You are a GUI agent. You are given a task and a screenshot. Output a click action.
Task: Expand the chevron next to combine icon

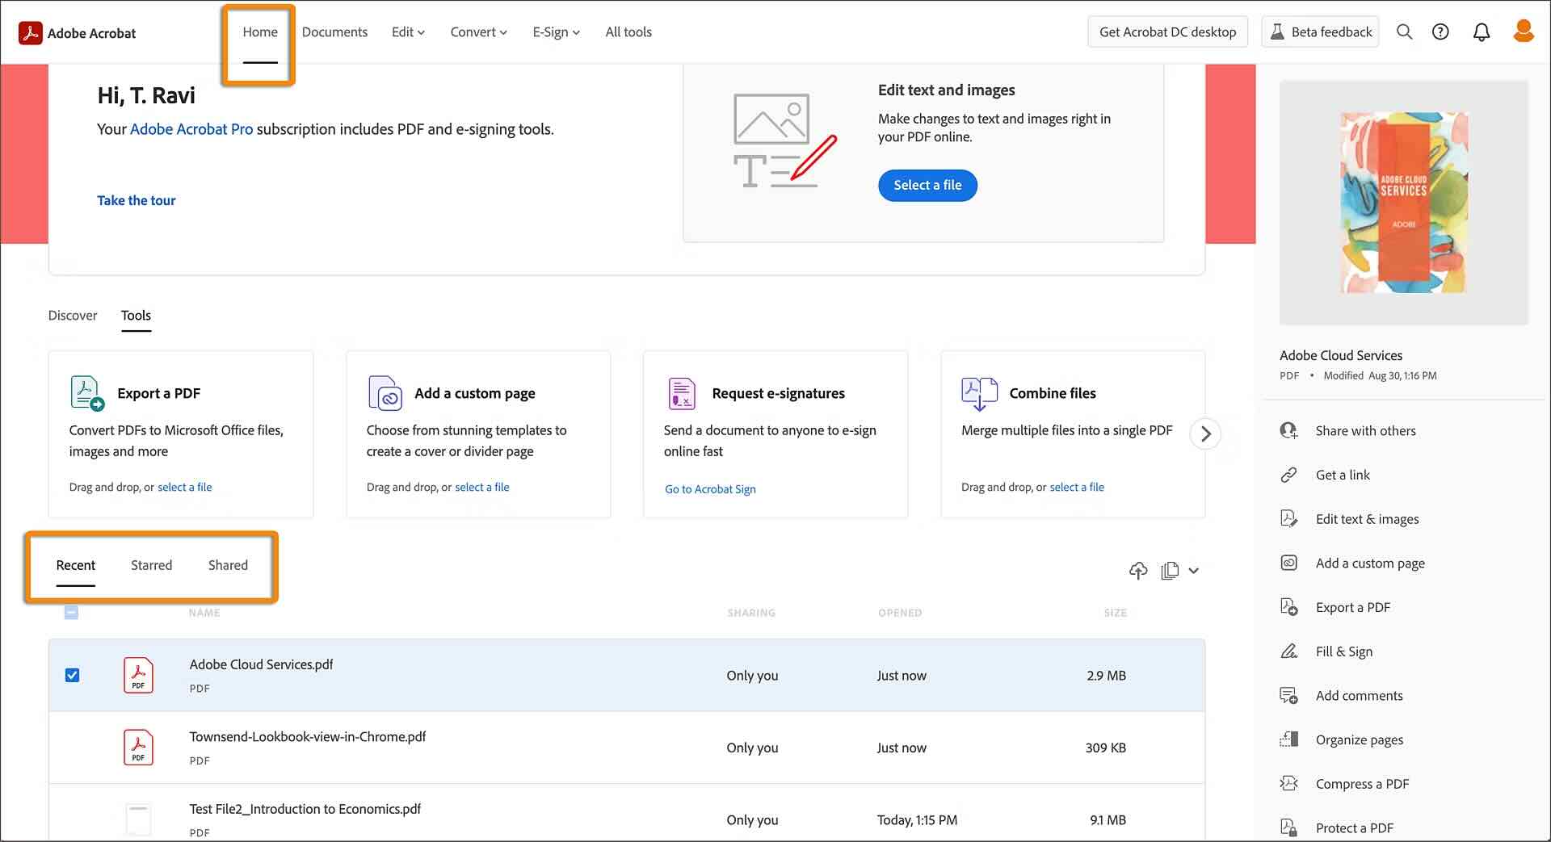(1194, 571)
